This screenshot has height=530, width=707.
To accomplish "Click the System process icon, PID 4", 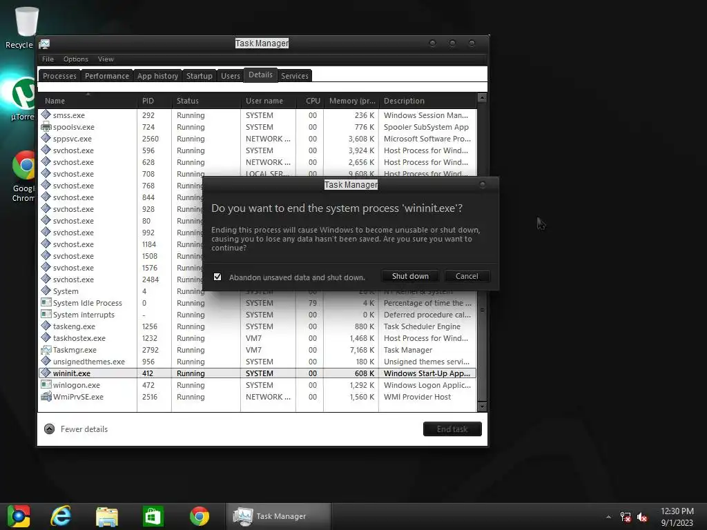I will coord(46,291).
